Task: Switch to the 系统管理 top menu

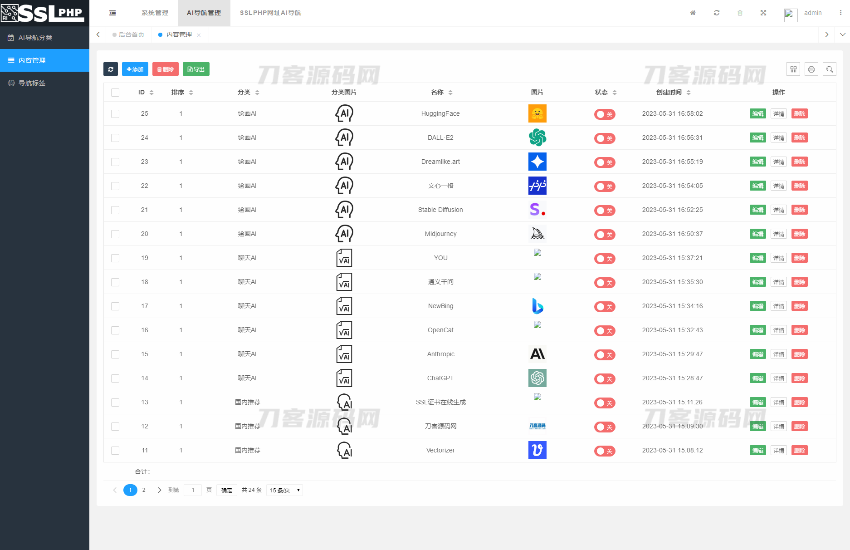Action: point(155,13)
